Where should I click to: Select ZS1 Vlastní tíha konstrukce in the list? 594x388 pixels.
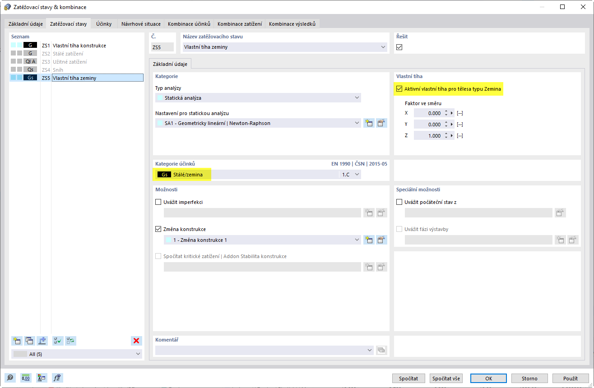click(77, 46)
